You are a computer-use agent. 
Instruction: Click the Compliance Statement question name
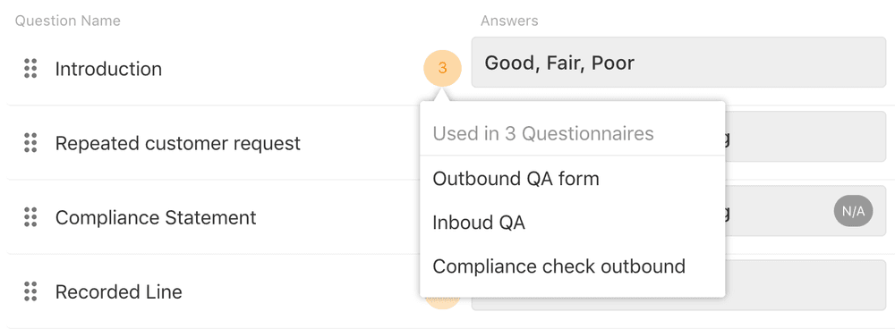click(x=156, y=217)
